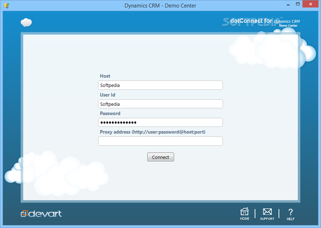Click the Connect button
321x228 pixels.
tap(160, 157)
